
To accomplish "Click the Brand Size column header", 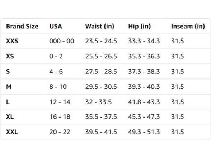I will [x=22, y=26].
